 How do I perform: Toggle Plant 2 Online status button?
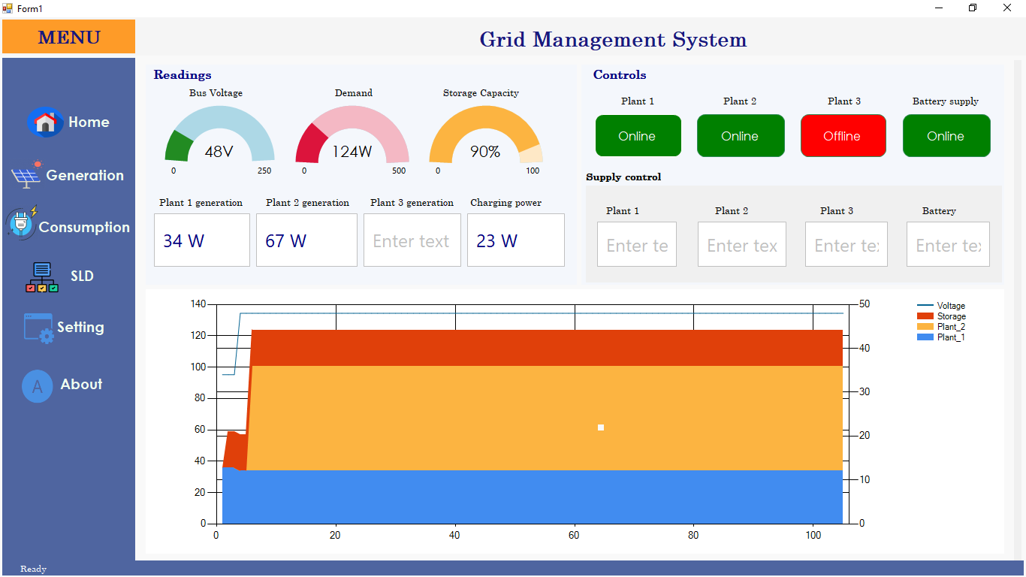(741, 136)
